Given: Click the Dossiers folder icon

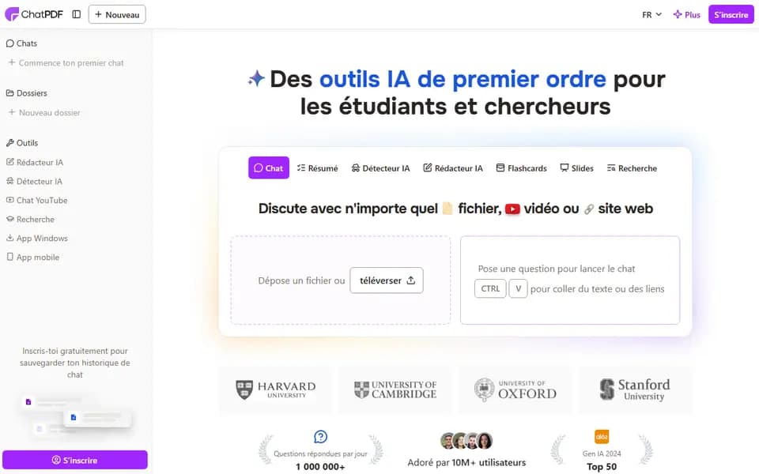Looking at the screenshot, I should pyautogui.click(x=9, y=93).
